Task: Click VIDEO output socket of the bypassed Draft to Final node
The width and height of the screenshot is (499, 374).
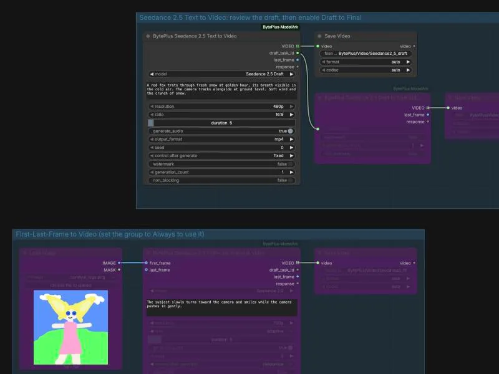Action: click(x=428, y=108)
